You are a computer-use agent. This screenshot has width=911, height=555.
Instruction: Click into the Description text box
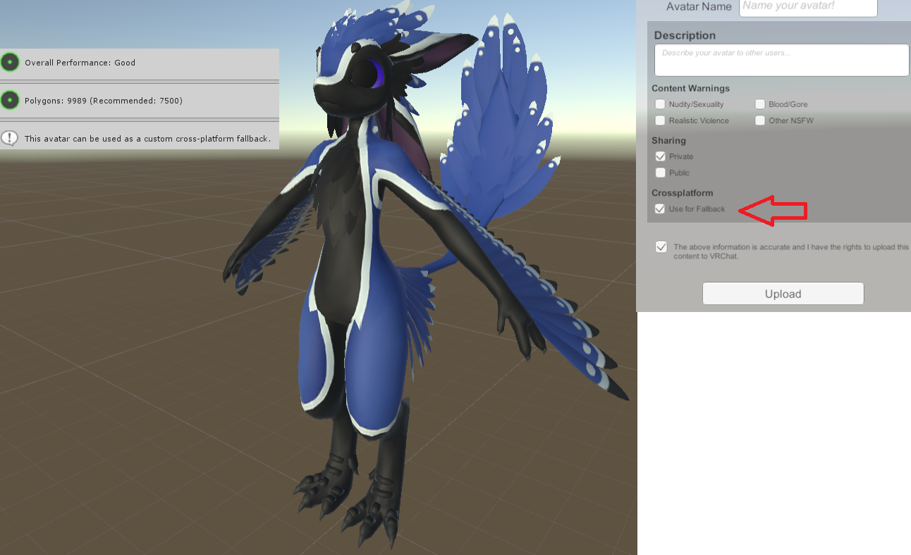pyautogui.click(x=782, y=60)
